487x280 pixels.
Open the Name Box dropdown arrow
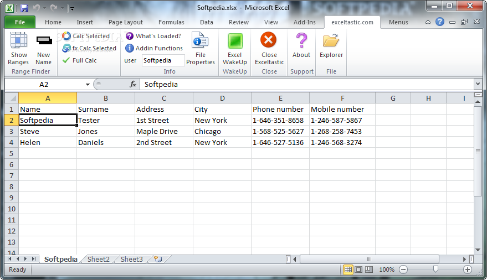pos(88,84)
